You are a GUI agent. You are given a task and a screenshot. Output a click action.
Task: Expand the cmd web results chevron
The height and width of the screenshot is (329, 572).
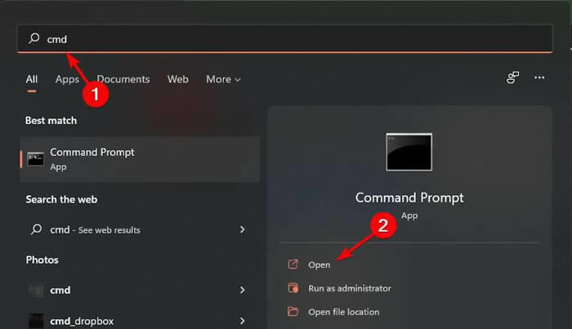tap(242, 229)
